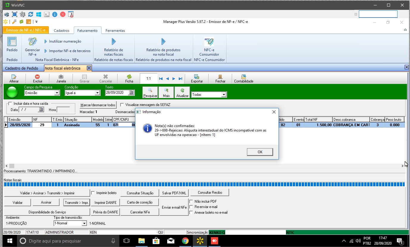Select the Cadastro de Pedido tab
The image size is (410, 247).
[x=22, y=68]
